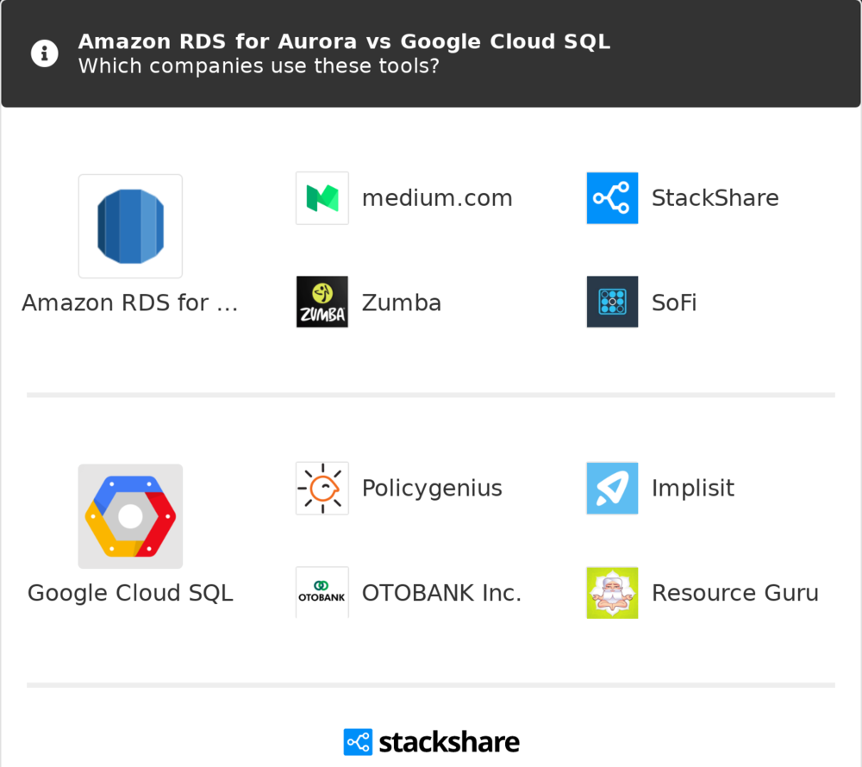Click the OTOBANK Inc. logo icon
Image resolution: width=862 pixels, height=767 pixels.
point(322,593)
